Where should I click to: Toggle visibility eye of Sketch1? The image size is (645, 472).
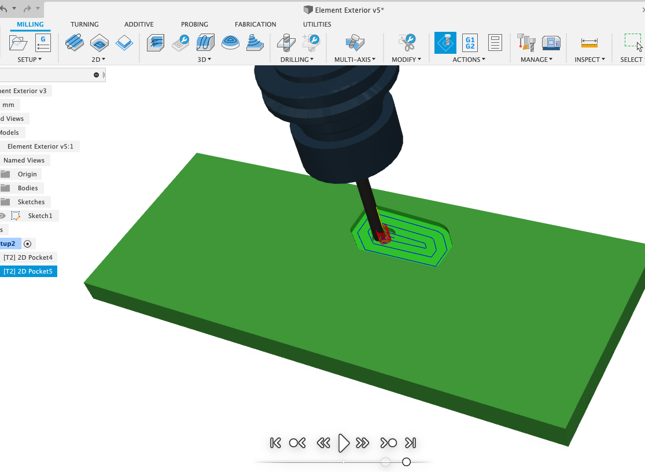click(x=2, y=216)
